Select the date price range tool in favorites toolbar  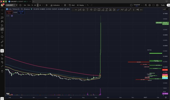80,10
